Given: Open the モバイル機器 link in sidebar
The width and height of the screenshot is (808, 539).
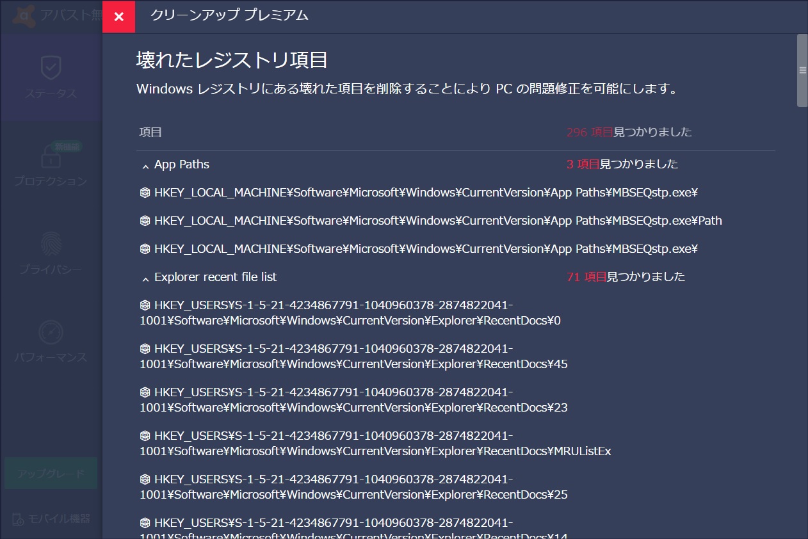Looking at the screenshot, I should 51,519.
